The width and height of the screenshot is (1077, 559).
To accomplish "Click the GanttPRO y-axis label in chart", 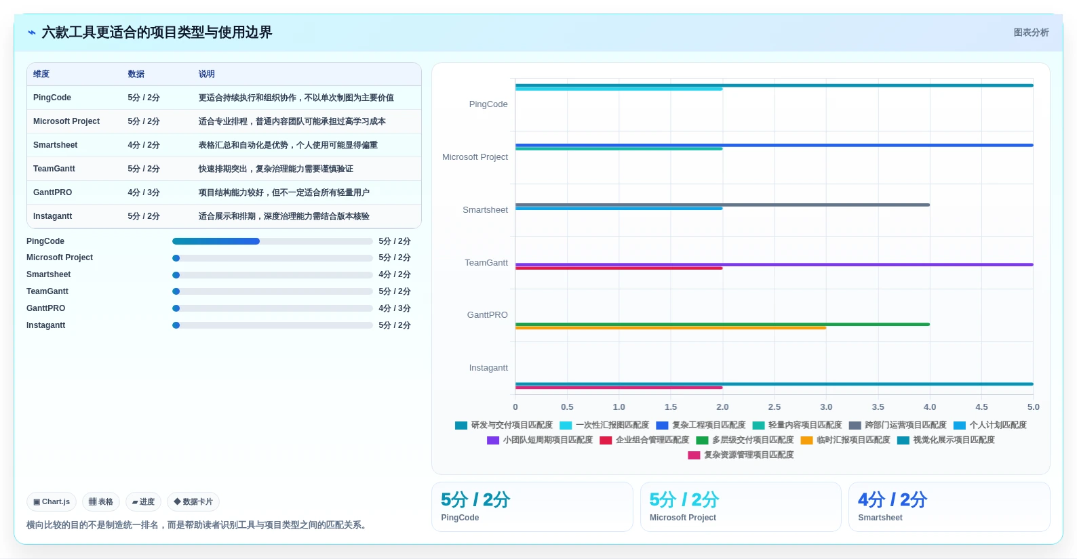I will 487,315.
